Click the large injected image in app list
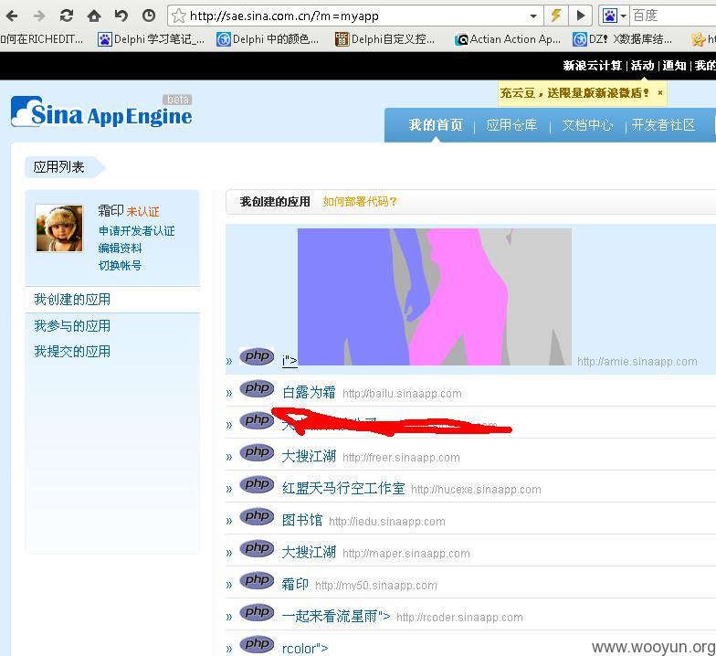The image size is (716, 656). point(435,296)
